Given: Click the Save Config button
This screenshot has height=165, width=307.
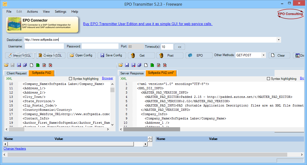Looking at the screenshot, I should [x=112, y=55].
